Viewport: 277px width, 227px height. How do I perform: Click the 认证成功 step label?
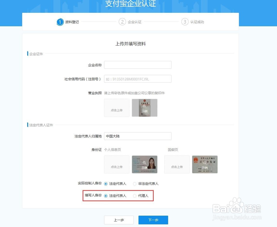pos(197,22)
